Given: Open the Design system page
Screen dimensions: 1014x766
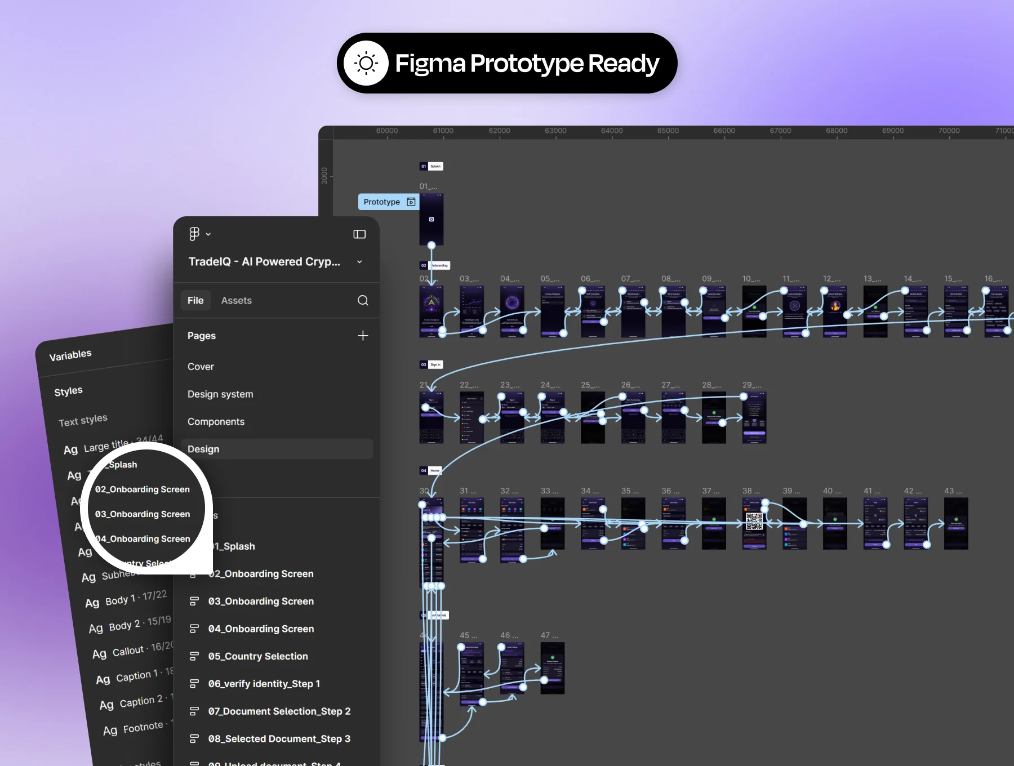Looking at the screenshot, I should [220, 394].
